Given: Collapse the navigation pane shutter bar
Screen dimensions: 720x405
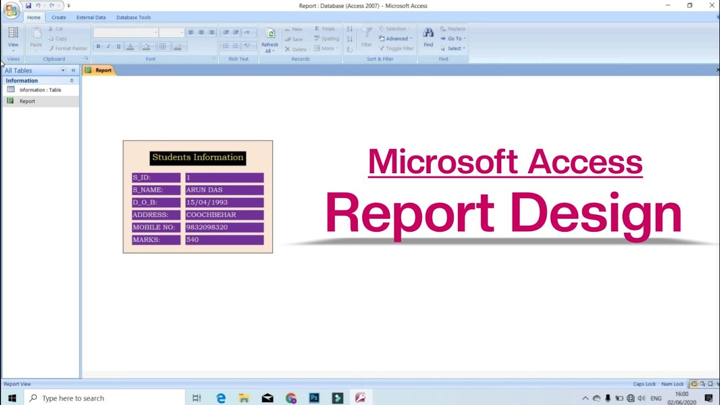Looking at the screenshot, I should coord(73,70).
